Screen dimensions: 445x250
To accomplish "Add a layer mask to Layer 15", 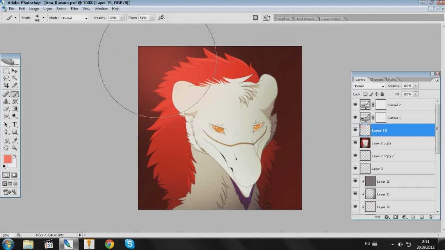I will (396, 217).
